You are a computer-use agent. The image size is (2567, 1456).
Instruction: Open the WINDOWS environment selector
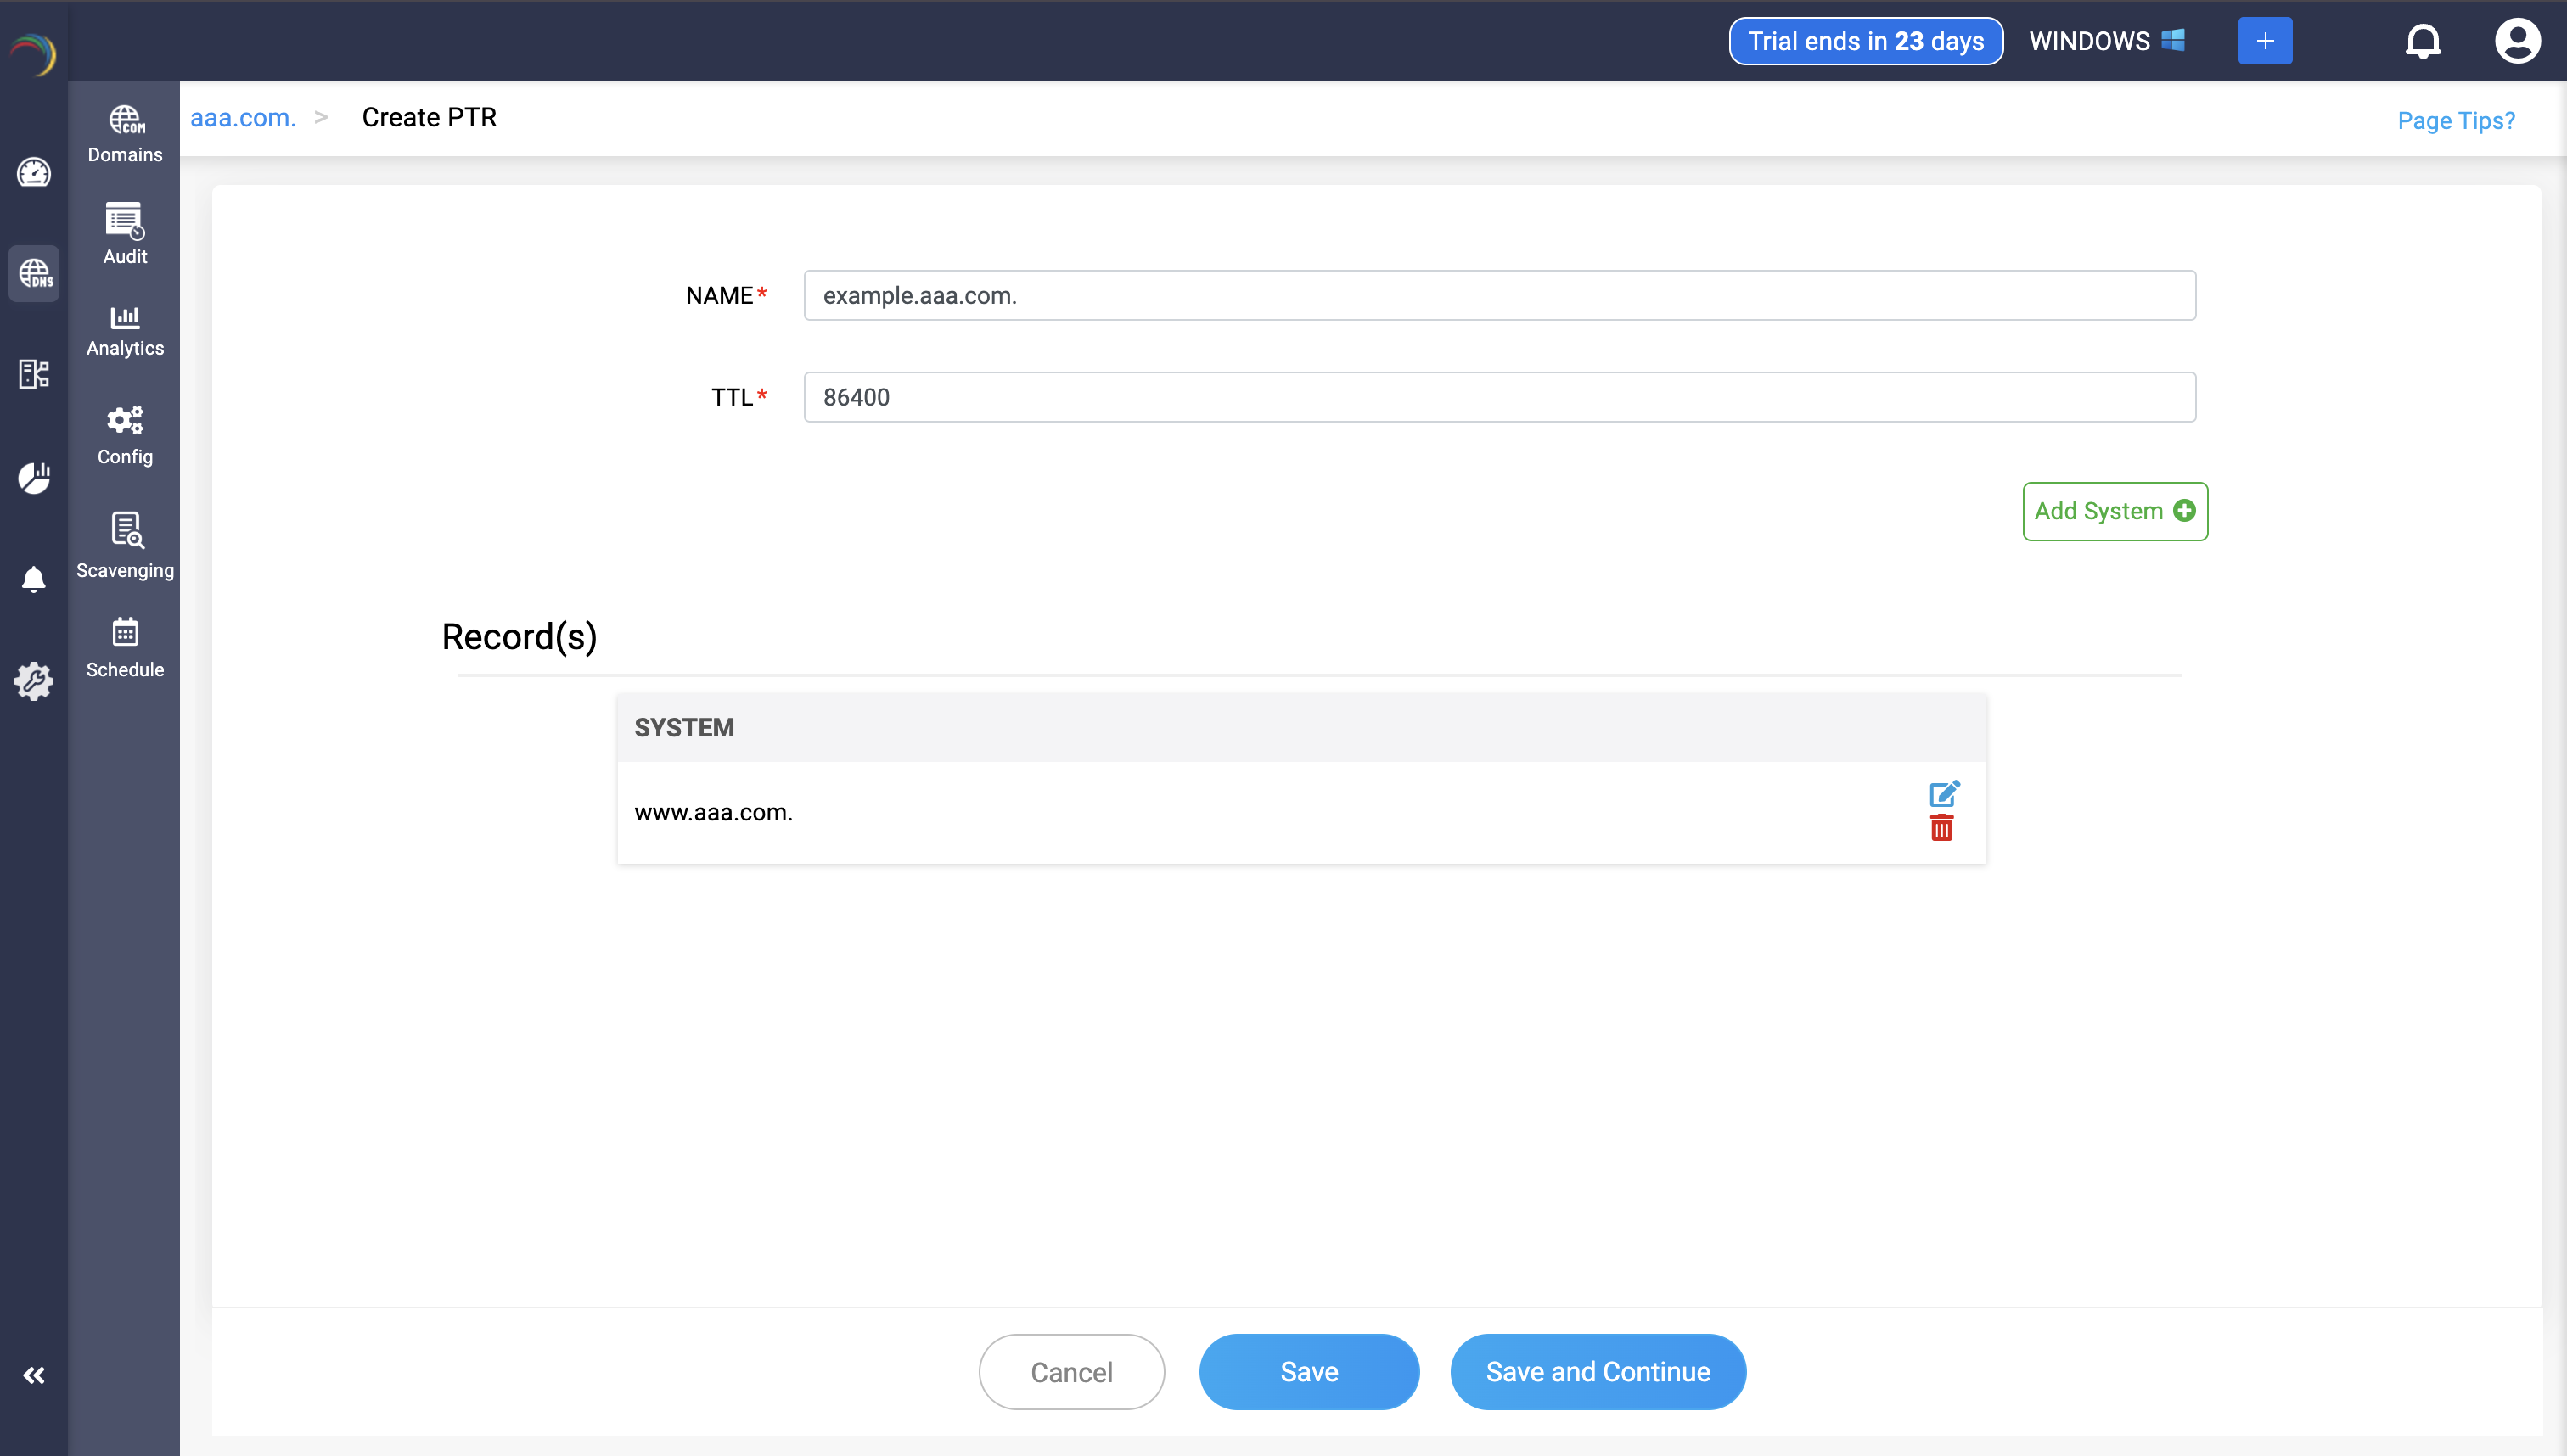coord(2106,41)
